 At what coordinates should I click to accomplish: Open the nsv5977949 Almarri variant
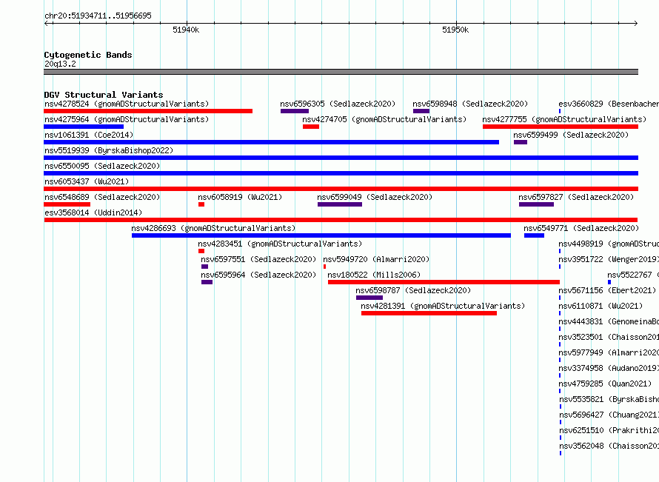[609, 352]
